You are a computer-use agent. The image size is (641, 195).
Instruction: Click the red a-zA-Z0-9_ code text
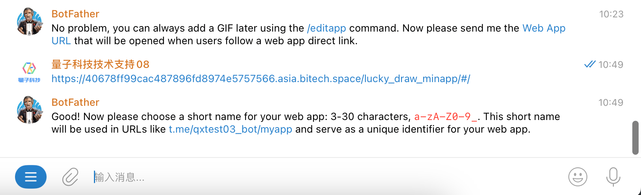[x=446, y=117]
